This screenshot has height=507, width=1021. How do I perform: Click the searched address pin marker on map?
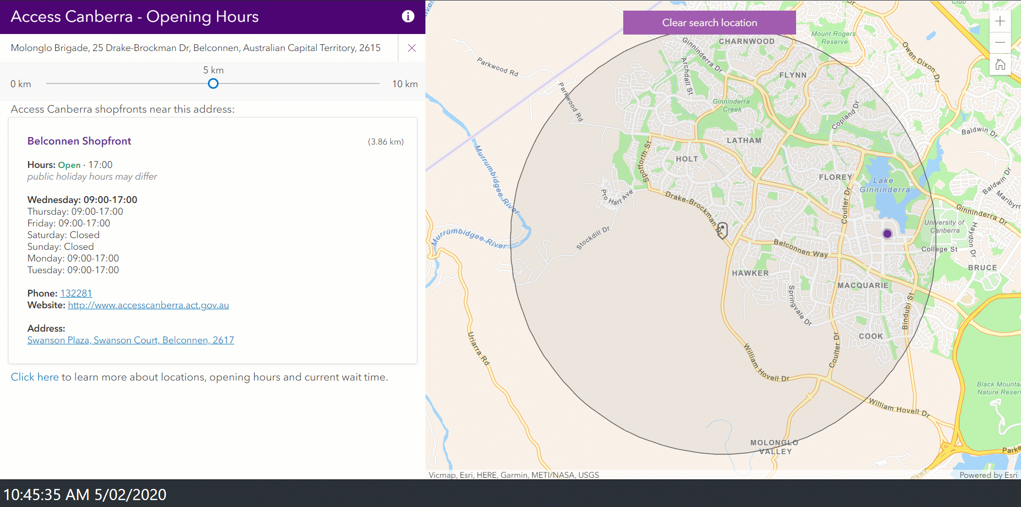pyautogui.click(x=722, y=230)
